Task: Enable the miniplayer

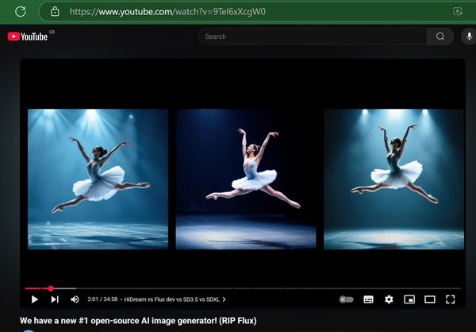Action: pyautogui.click(x=409, y=299)
